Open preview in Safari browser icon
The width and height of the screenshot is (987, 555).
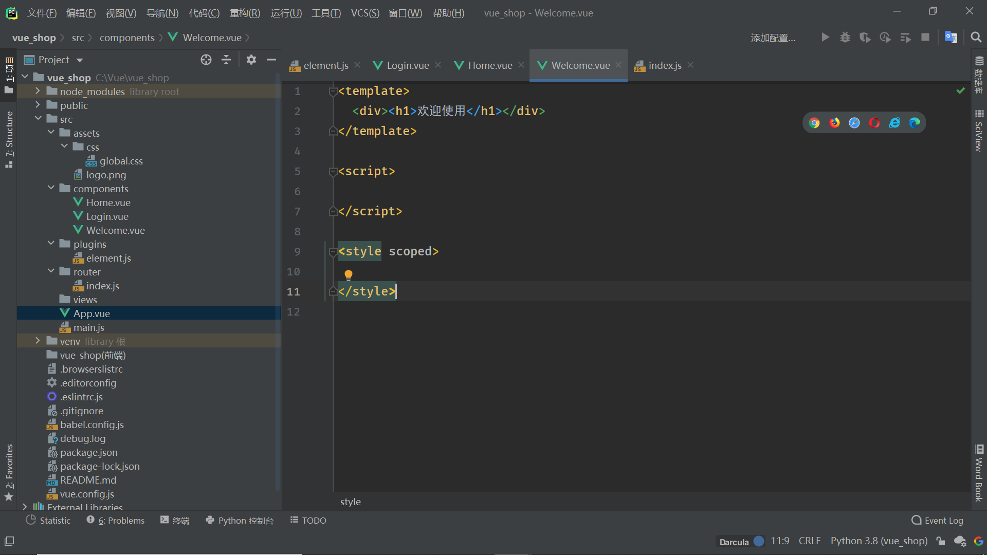click(x=854, y=123)
